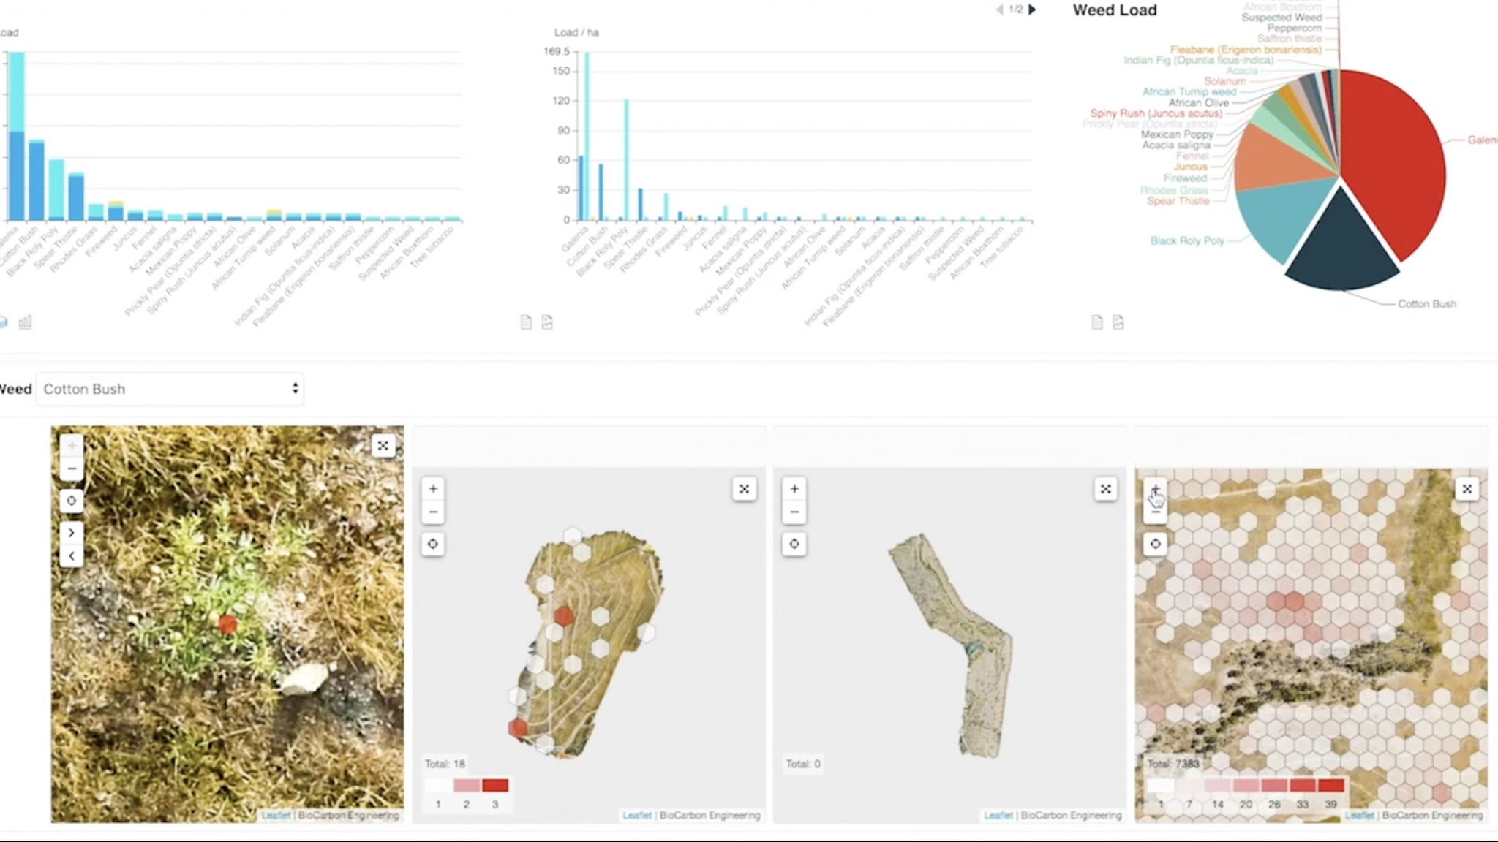Viewport: 1498px width, 842px height.
Task: Recenter the Total 18 map
Action: (x=433, y=544)
